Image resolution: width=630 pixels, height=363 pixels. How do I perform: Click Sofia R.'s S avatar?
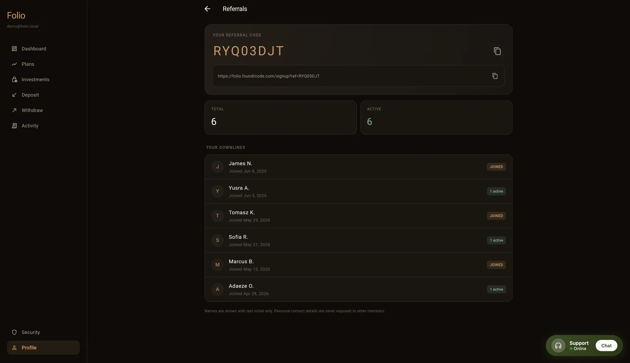click(x=217, y=240)
